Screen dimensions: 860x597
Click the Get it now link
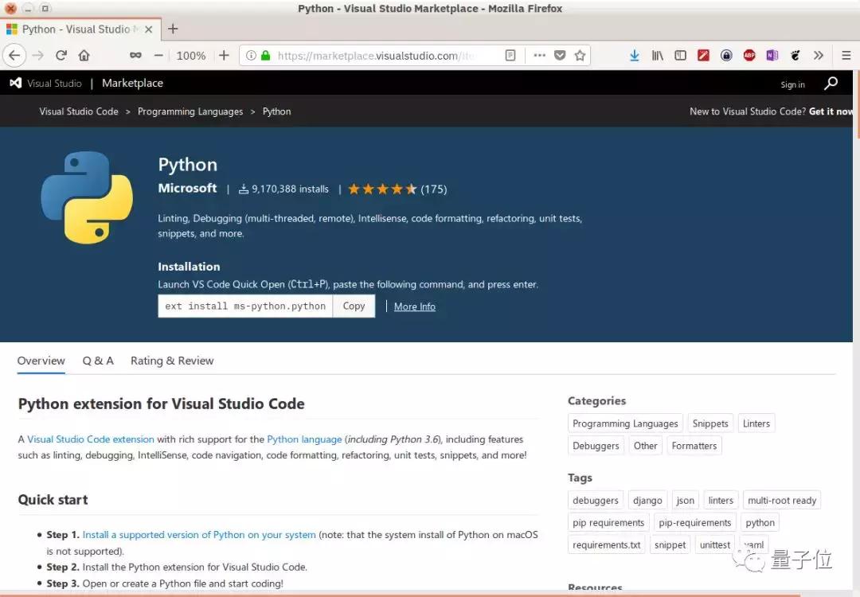pyautogui.click(x=831, y=111)
